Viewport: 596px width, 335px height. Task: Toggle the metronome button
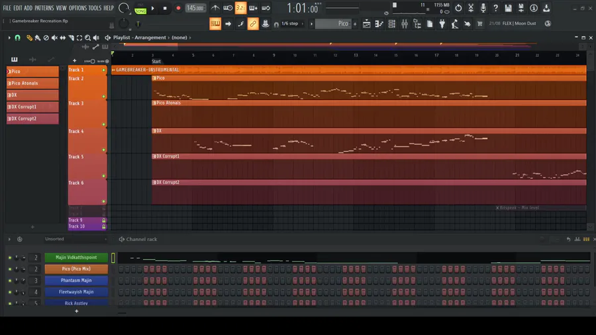pyautogui.click(x=215, y=8)
